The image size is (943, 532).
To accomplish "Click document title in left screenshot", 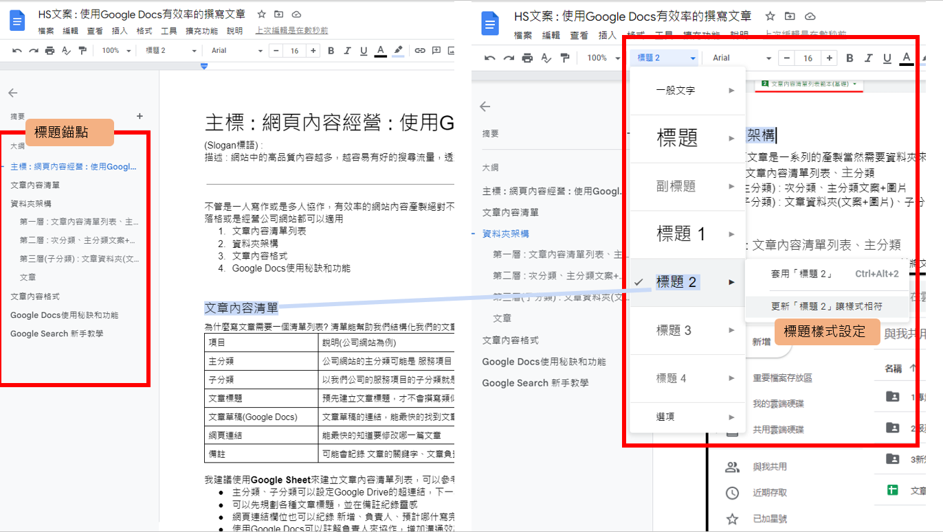I will [142, 14].
